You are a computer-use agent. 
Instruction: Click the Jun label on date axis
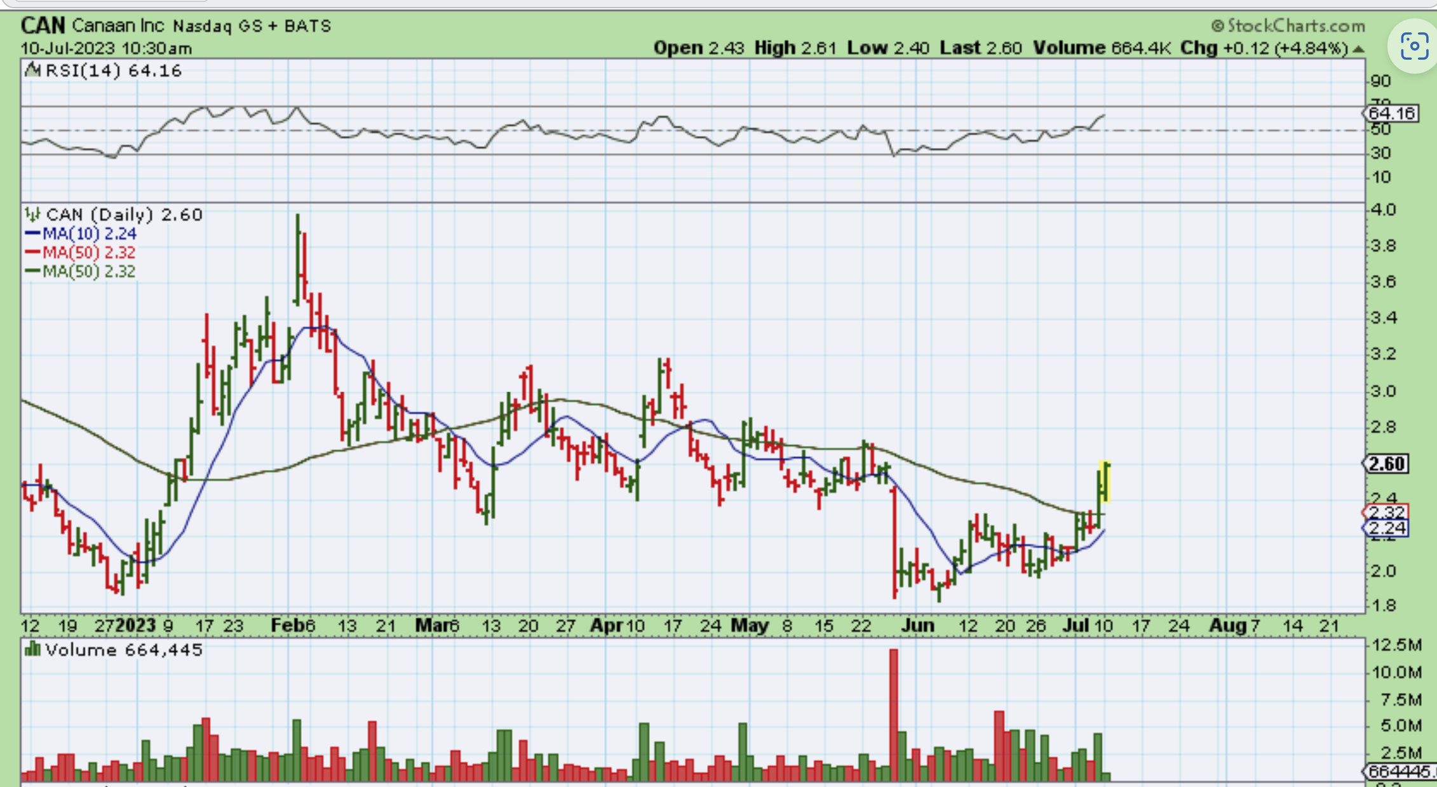pos(917,625)
